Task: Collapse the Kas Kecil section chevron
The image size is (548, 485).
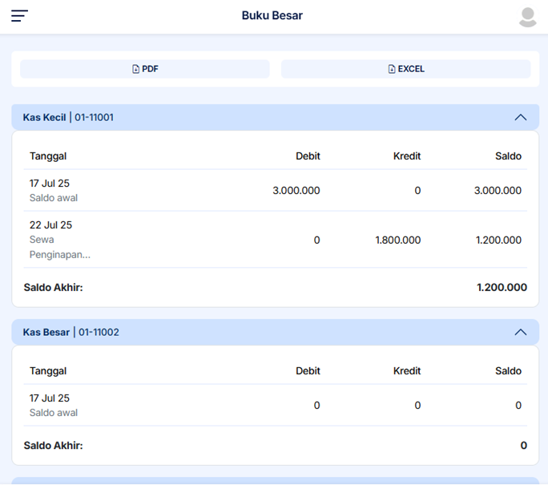Action: tap(520, 118)
